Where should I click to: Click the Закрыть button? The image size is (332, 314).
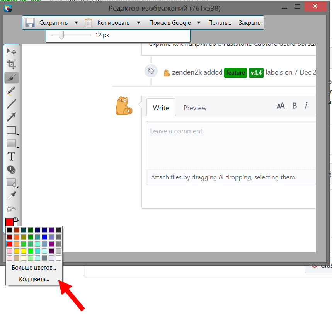[x=250, y=23]
